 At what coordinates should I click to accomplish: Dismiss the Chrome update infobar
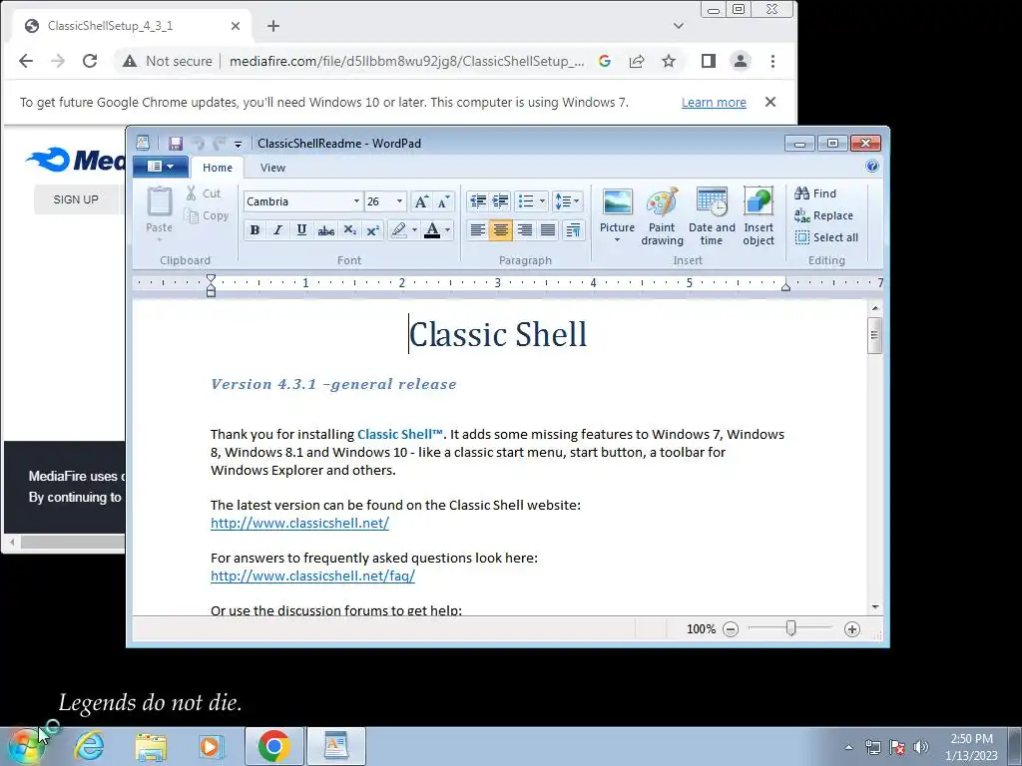tap(770, 103)
